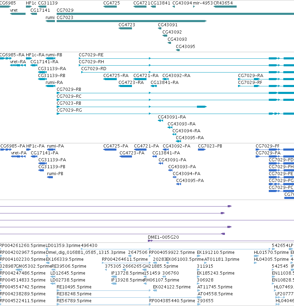Select the CG43094 gene label
294x306 pixels.
[182, 3]
